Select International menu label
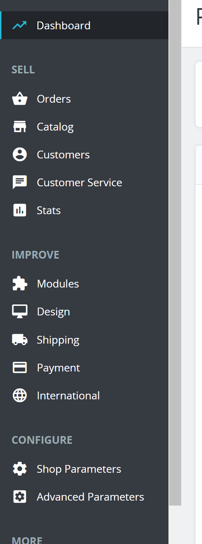This screenshot has width=202, height=544. tap(68, 395)
